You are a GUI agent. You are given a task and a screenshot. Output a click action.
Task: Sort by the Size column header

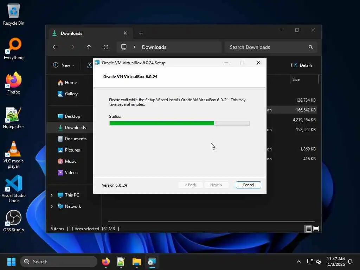(x=304, y=79)
